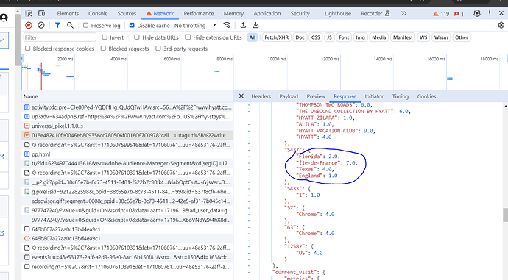Clear the network log

41,25
